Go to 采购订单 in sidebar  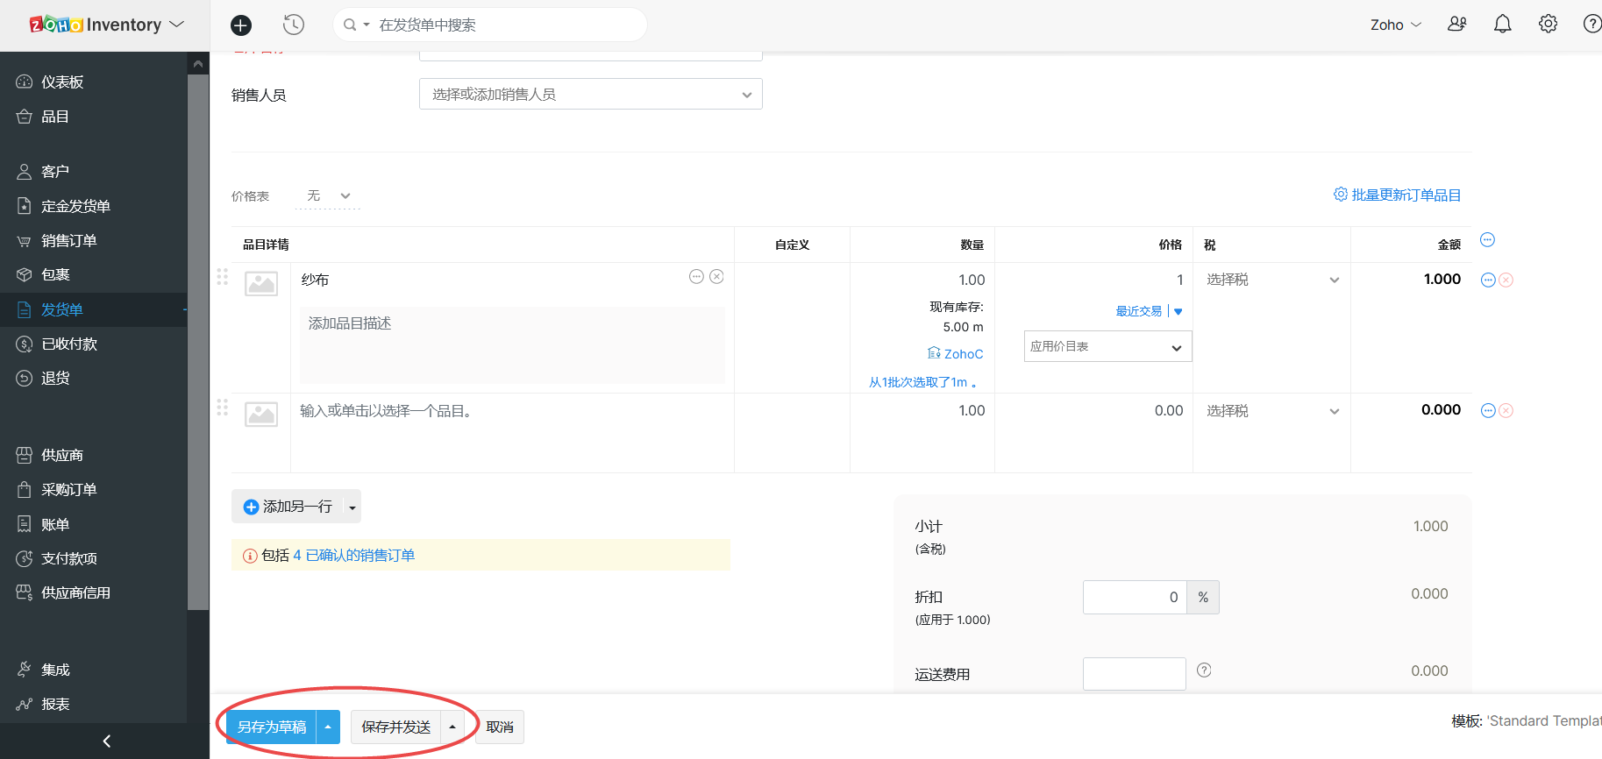click(68, 490)
